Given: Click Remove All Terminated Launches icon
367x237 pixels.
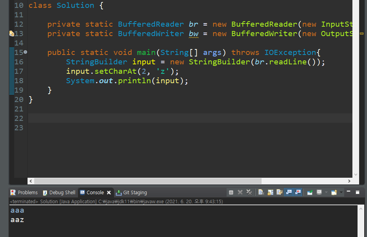Looking at the screenshot, I should pyautogui.click(x=249, y=192).
